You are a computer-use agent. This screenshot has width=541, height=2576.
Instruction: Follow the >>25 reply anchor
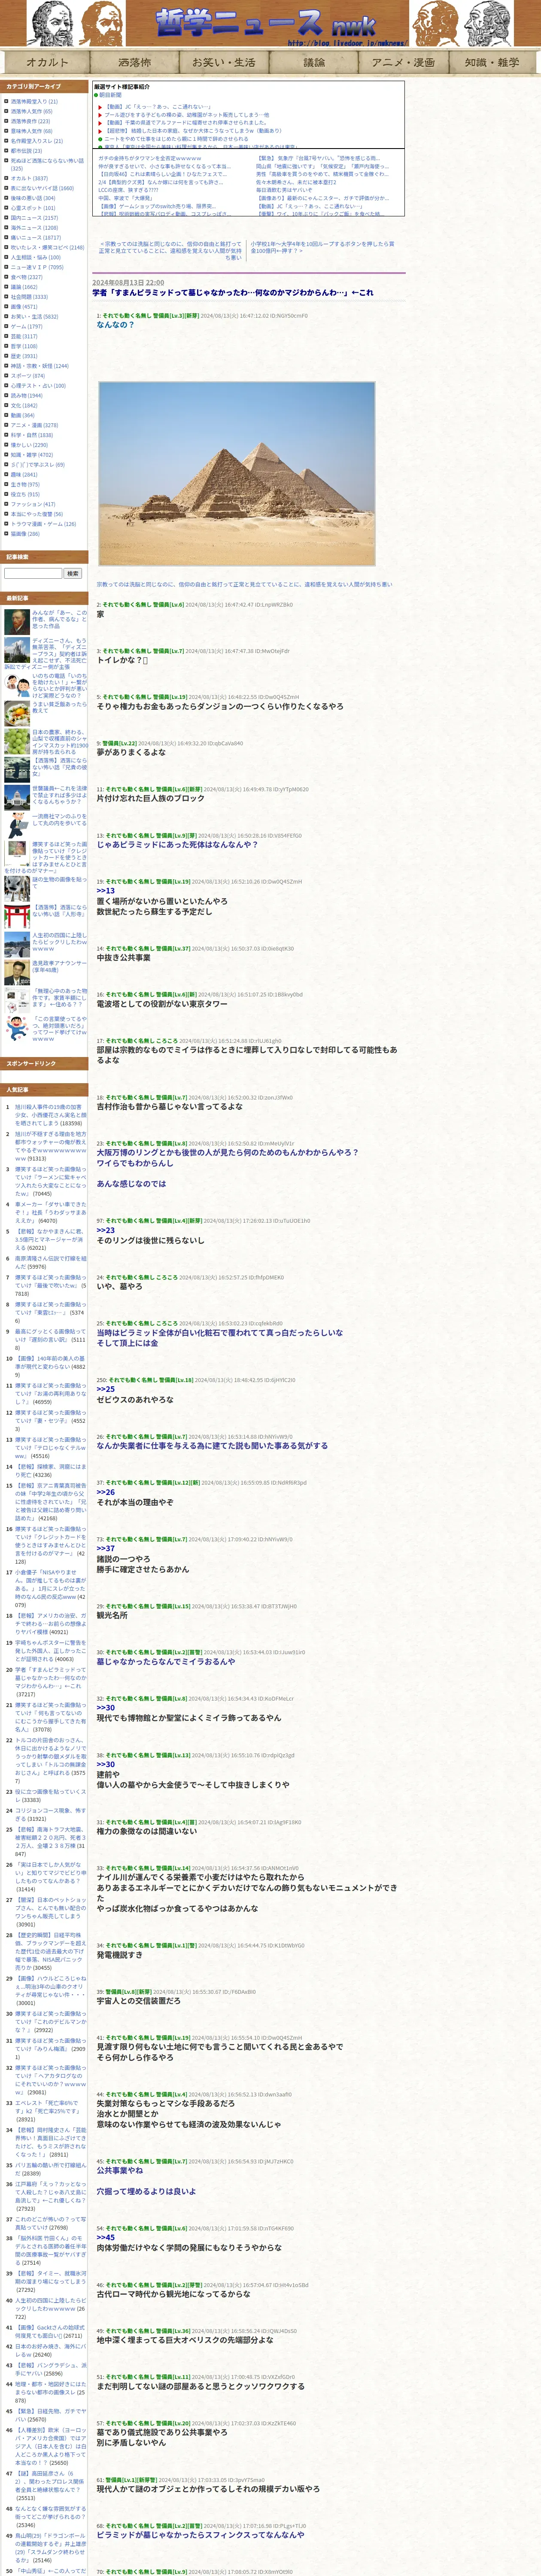106,1389
